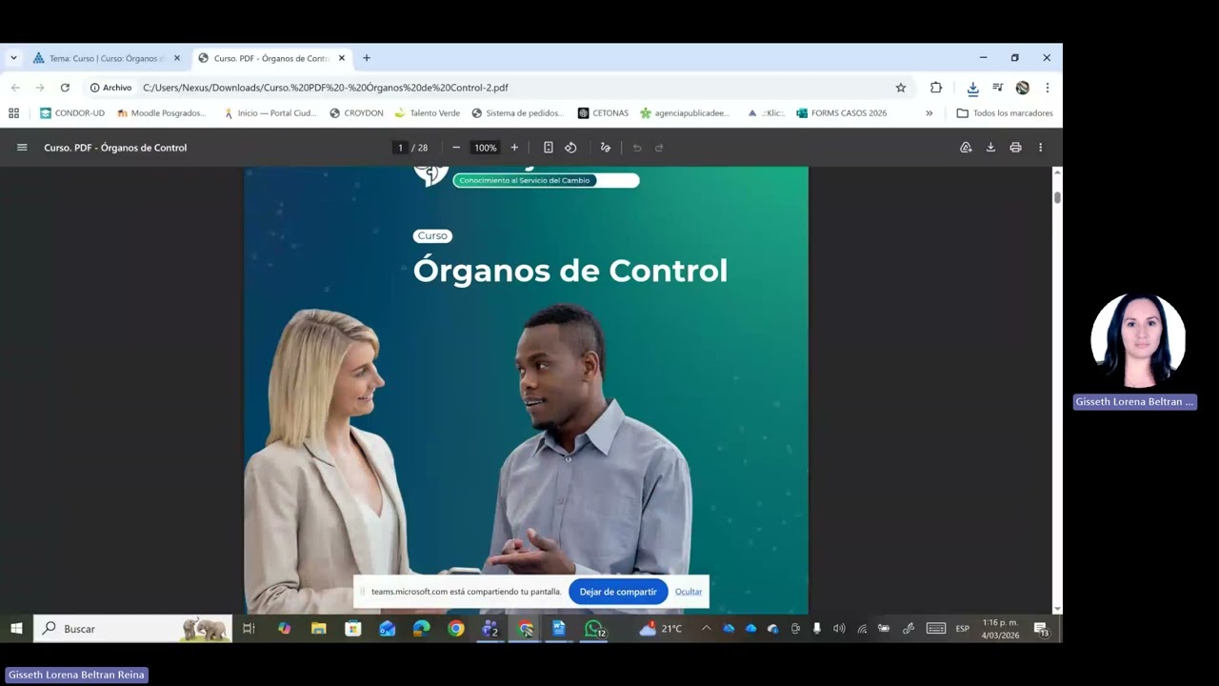Viewport: 1219px width, 686px height.
Task: Open the Chrome extensions puzzle icon
Action: pyautogui.click(x=936, y=88)
